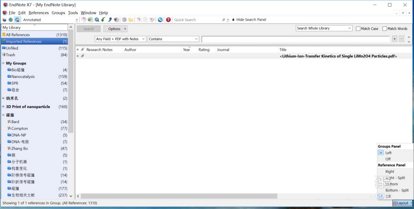
Task: Collapse the My Groups group set
Action: click(x=3, y=63)
